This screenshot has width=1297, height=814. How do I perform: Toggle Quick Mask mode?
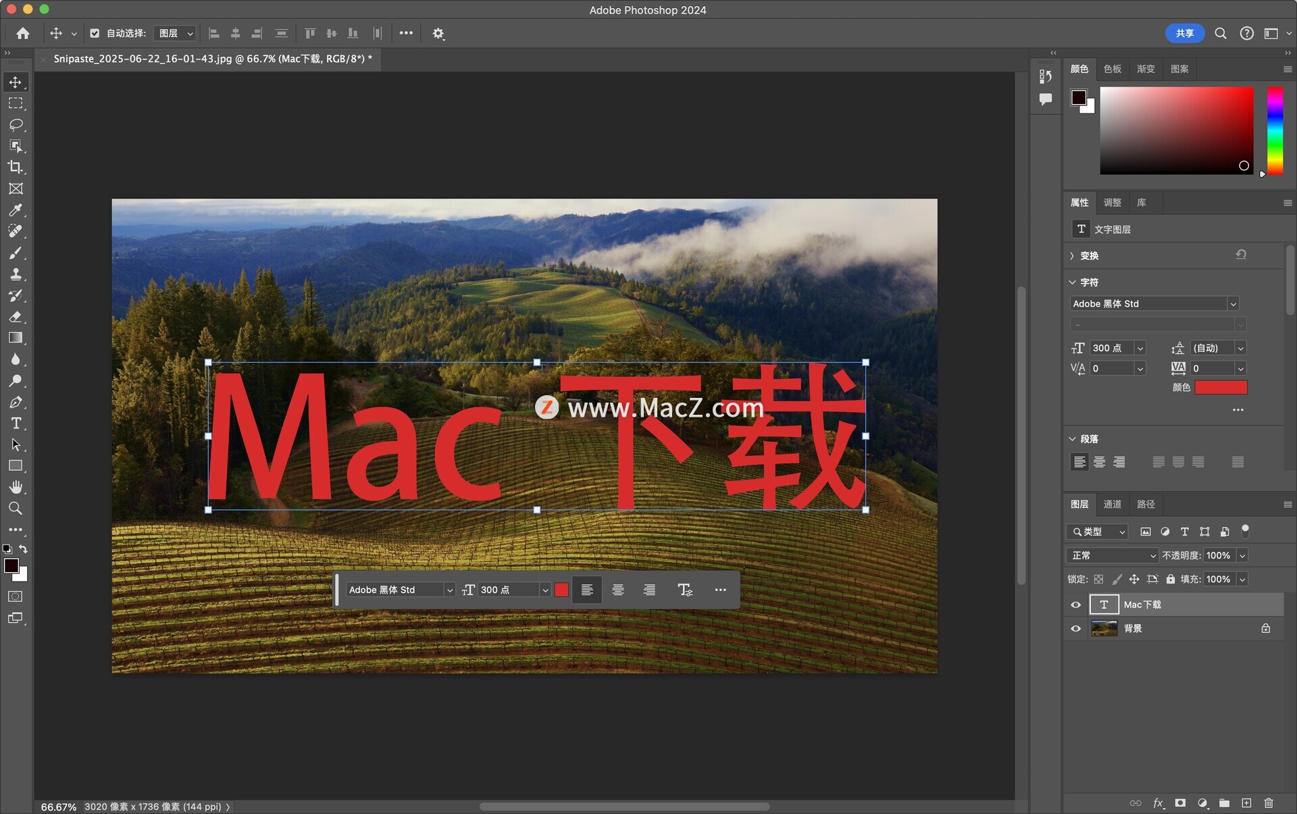pyautogui.click(x=16, y=596)
